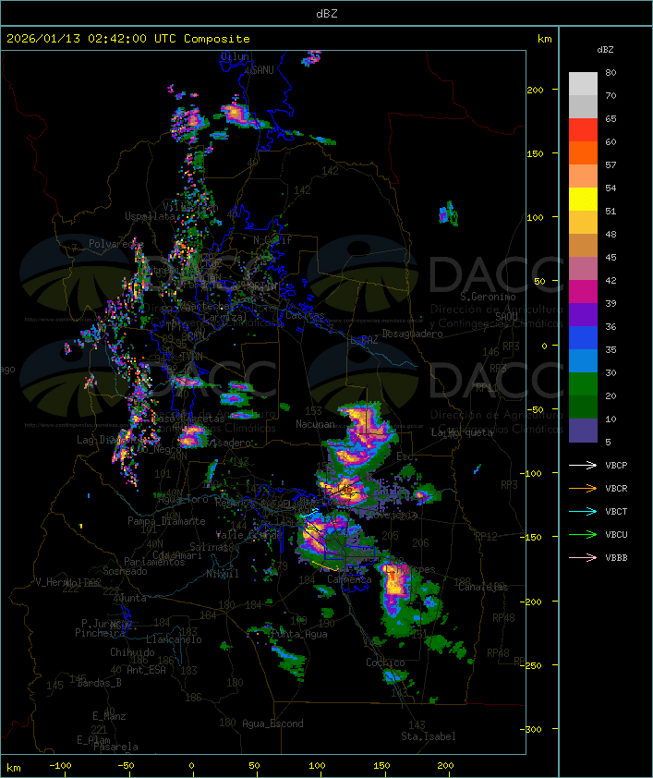The height and width of the screenshot is (778, 653).
Task: Click the 'Cochico' place label
Action: 385,663
